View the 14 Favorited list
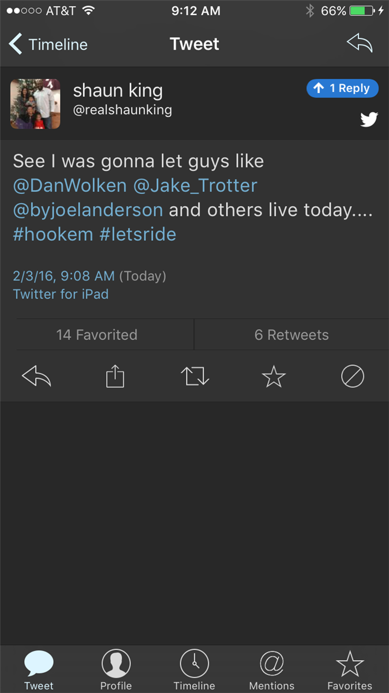This screenshot has width=389, height=693. tap(97, 335)
